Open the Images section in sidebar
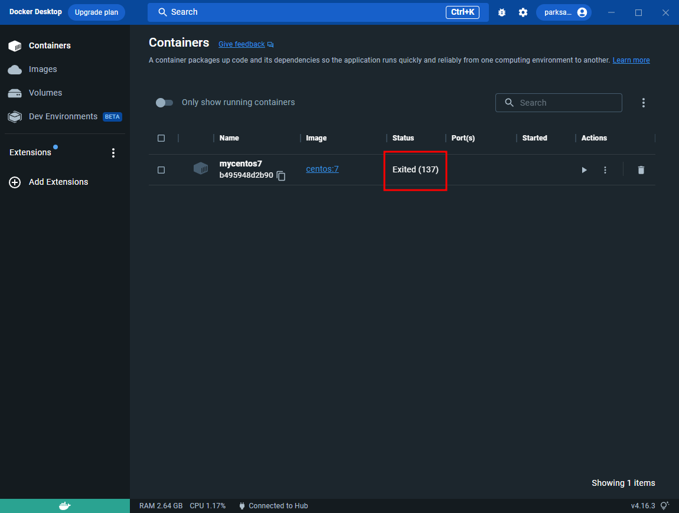This screenshot has width=679, height=513. coord(65,69)
